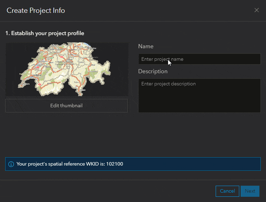Focus the project Name input field

point(199,59)
